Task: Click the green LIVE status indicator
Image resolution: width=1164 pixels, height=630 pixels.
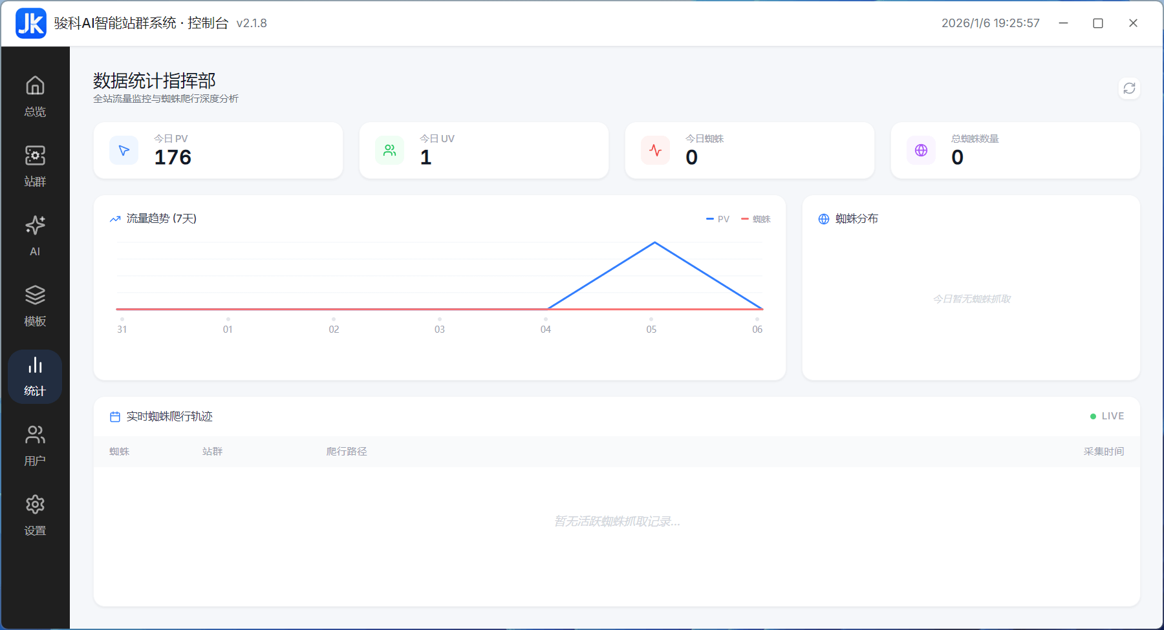Action: (1107, 416)
